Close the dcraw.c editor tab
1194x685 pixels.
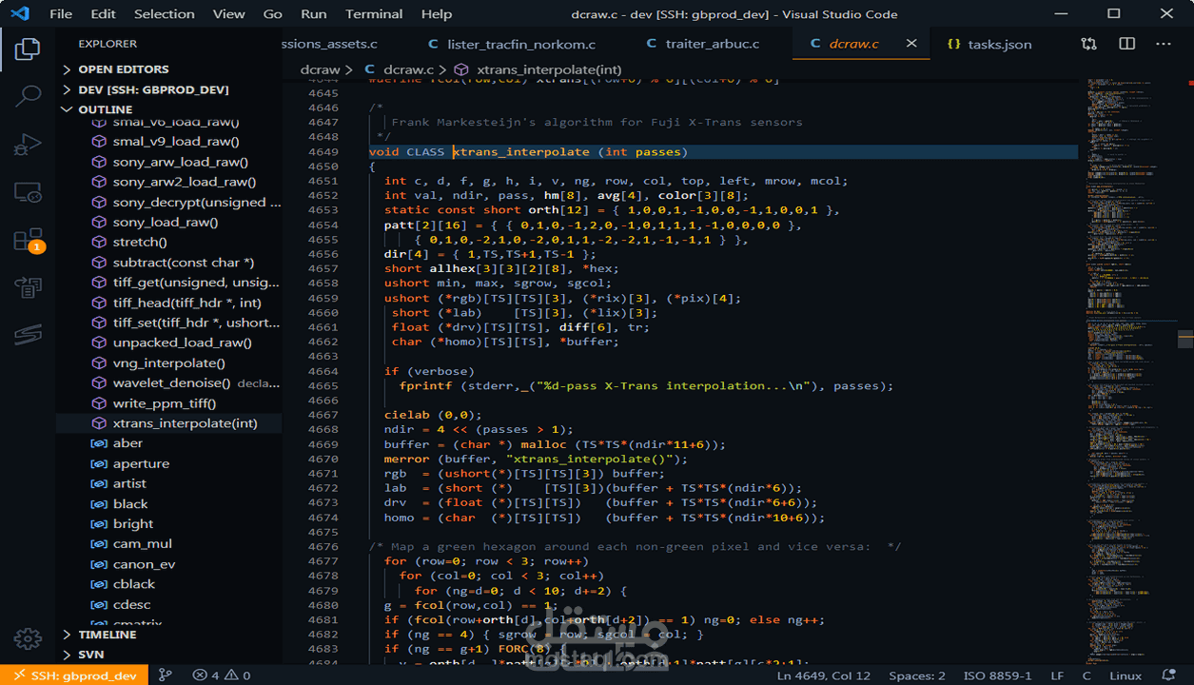pyautogui.click(x=911, y=44)
